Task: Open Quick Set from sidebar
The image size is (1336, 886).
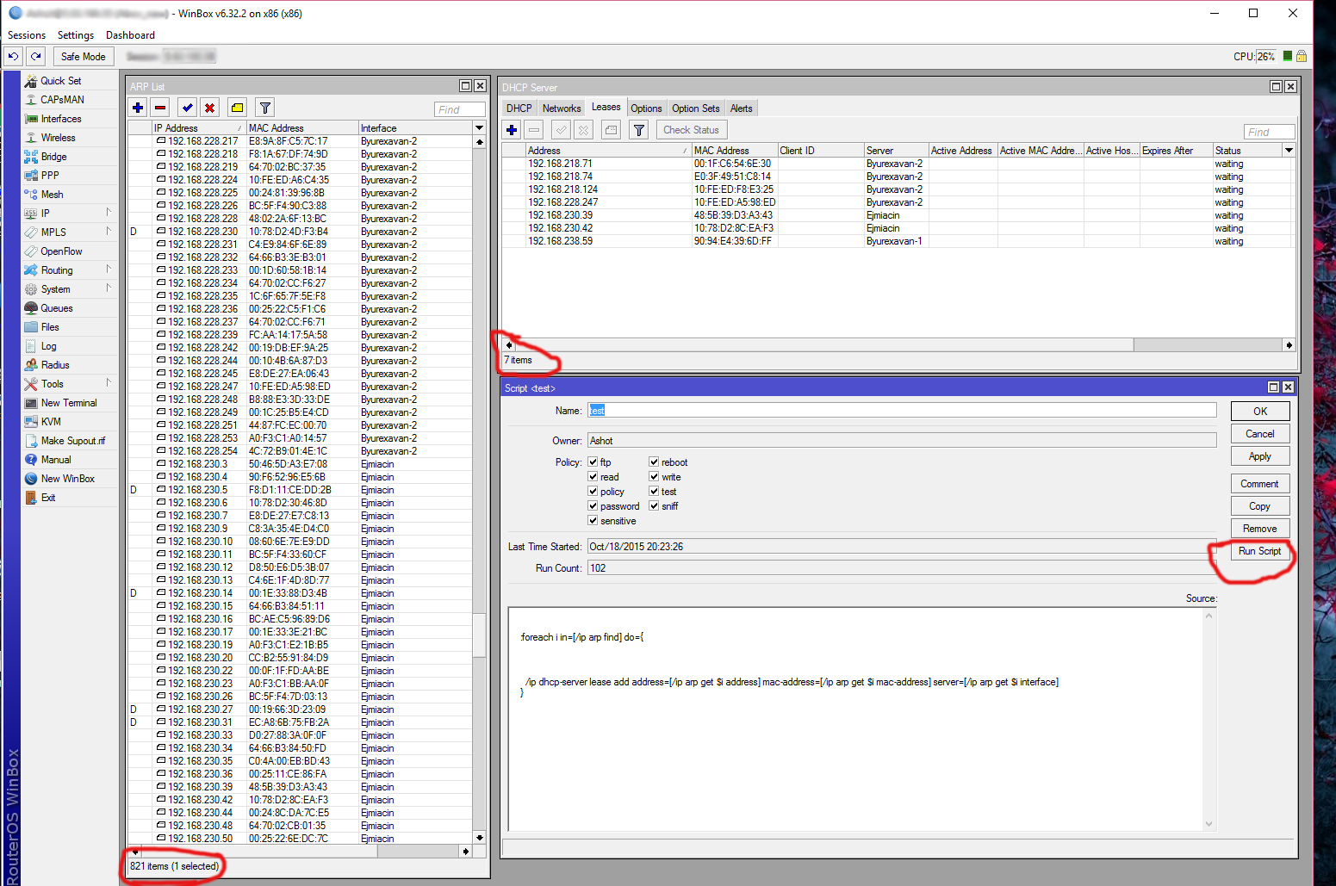Action: [x=61, y=81]
